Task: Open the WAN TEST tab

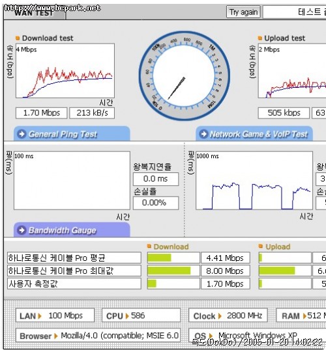Action: (35, 13)
